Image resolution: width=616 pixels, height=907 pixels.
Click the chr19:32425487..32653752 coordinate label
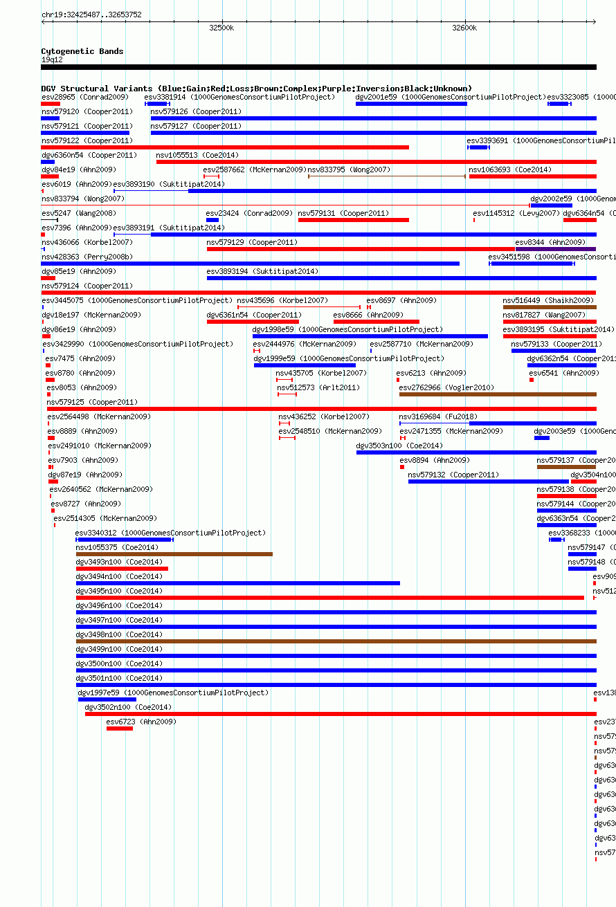point(91,15)
